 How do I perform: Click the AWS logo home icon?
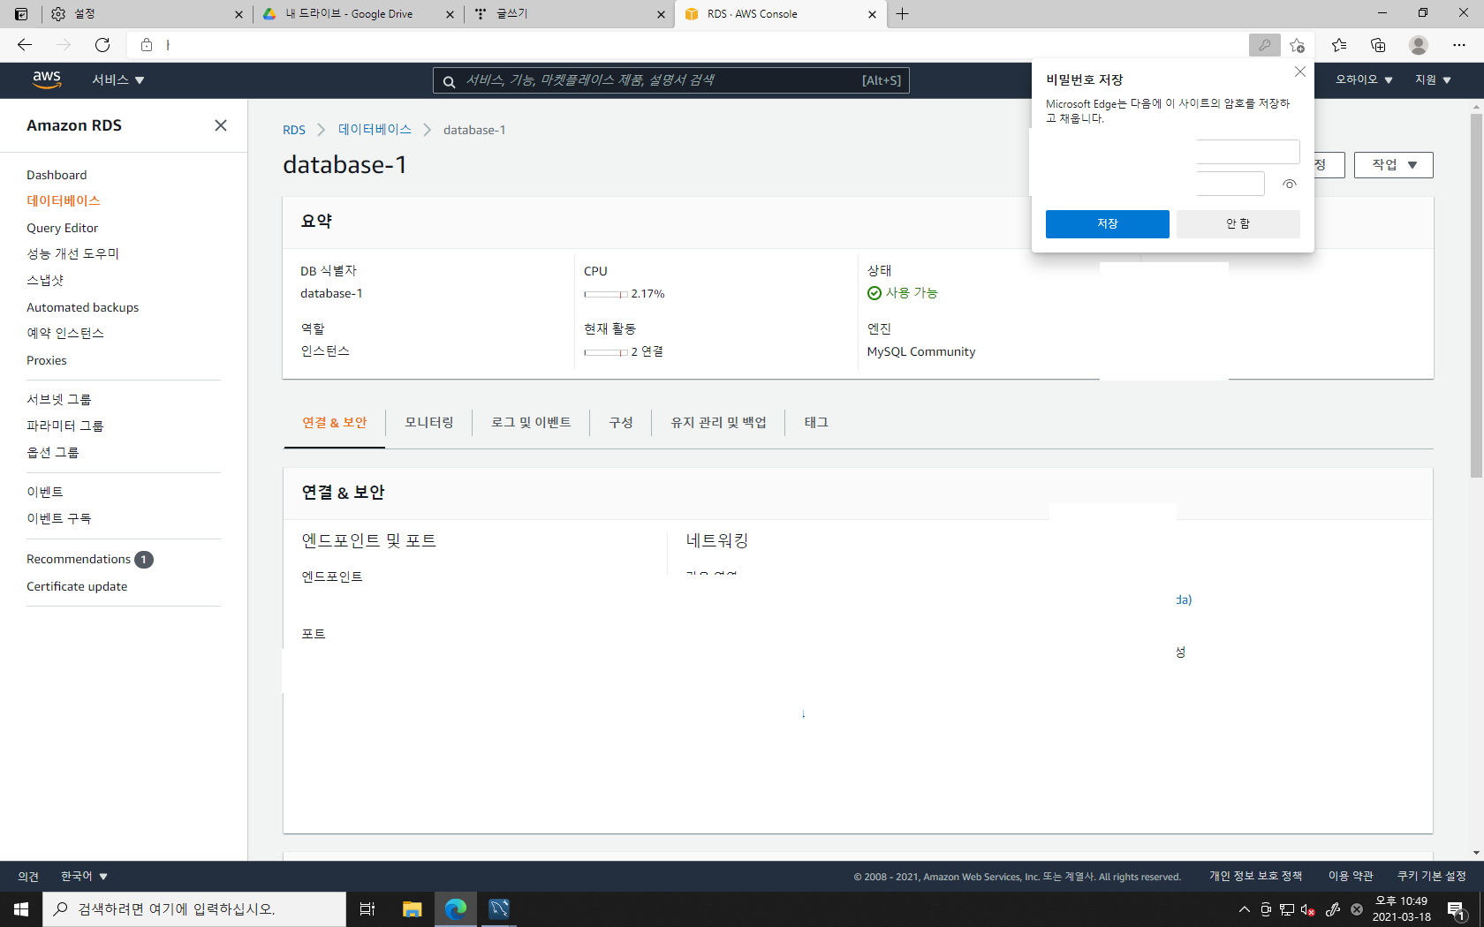click(x=47, y=79)
